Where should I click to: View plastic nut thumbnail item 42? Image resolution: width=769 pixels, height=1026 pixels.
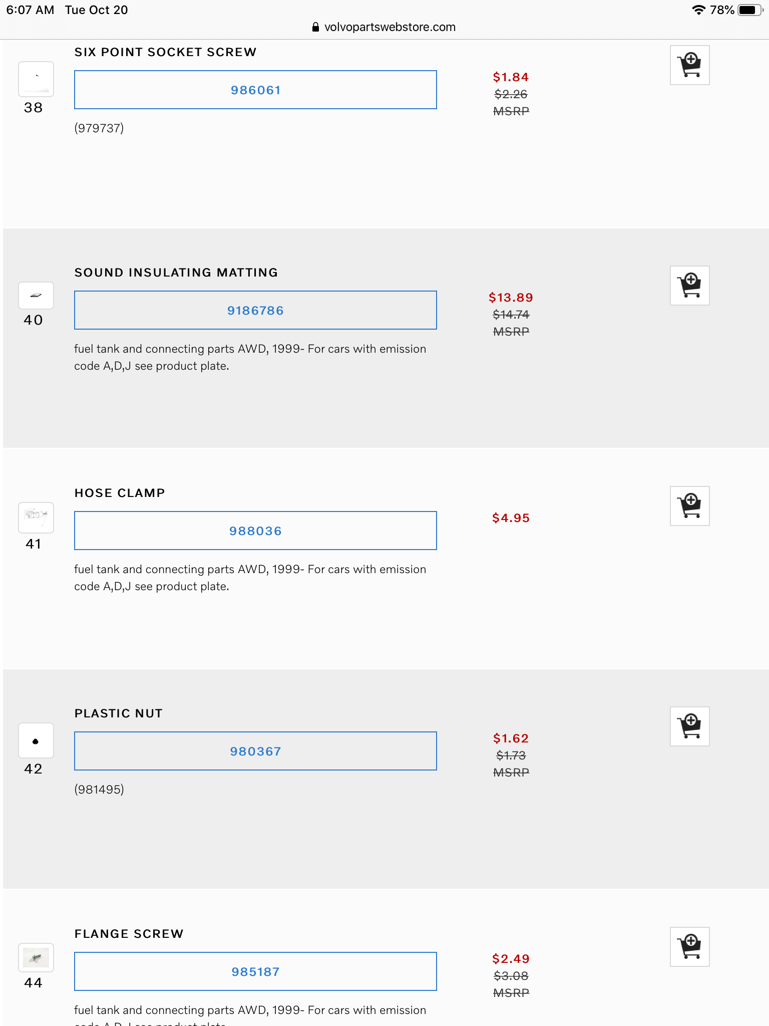point(36,740)
